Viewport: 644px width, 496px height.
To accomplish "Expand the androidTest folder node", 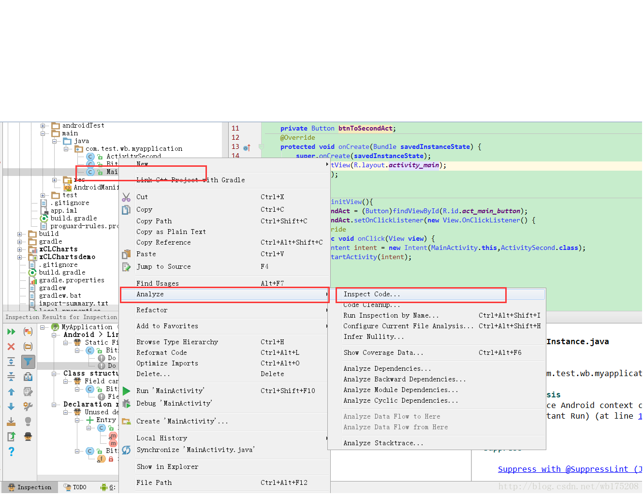I will click(x=43, y=126).
